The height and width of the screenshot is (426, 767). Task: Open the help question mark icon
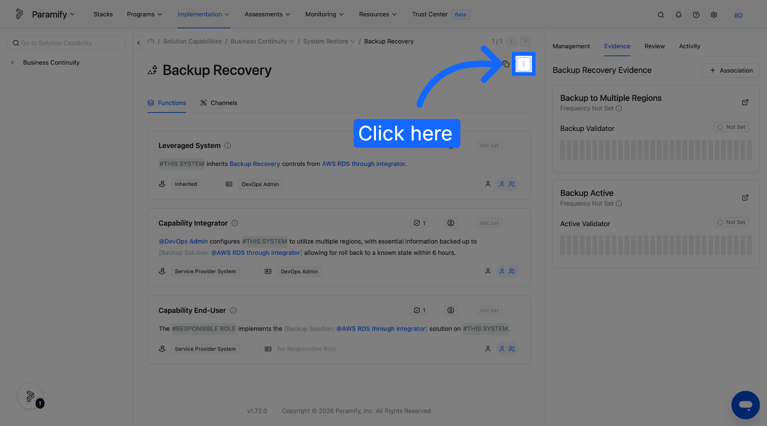[x=696, y=15]
